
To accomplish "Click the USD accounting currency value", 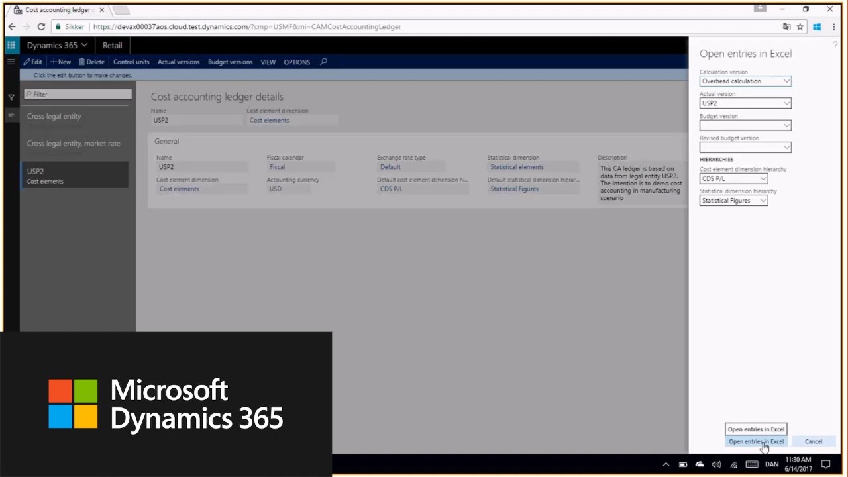I will (276, 189).
